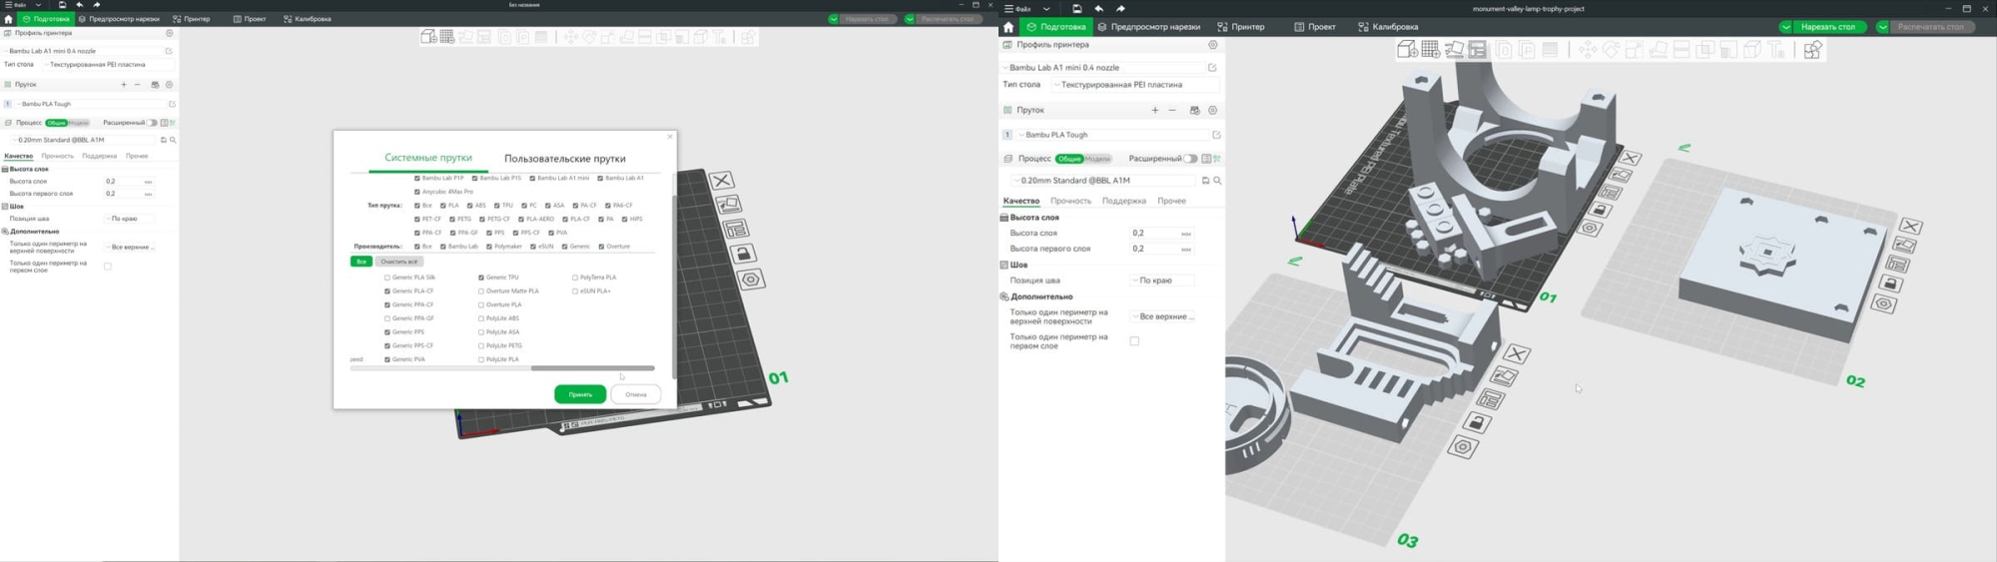This screenshot has width=1997, height=562.
Task: Click green Все button in filament dialog
Action: click(361, 262)
